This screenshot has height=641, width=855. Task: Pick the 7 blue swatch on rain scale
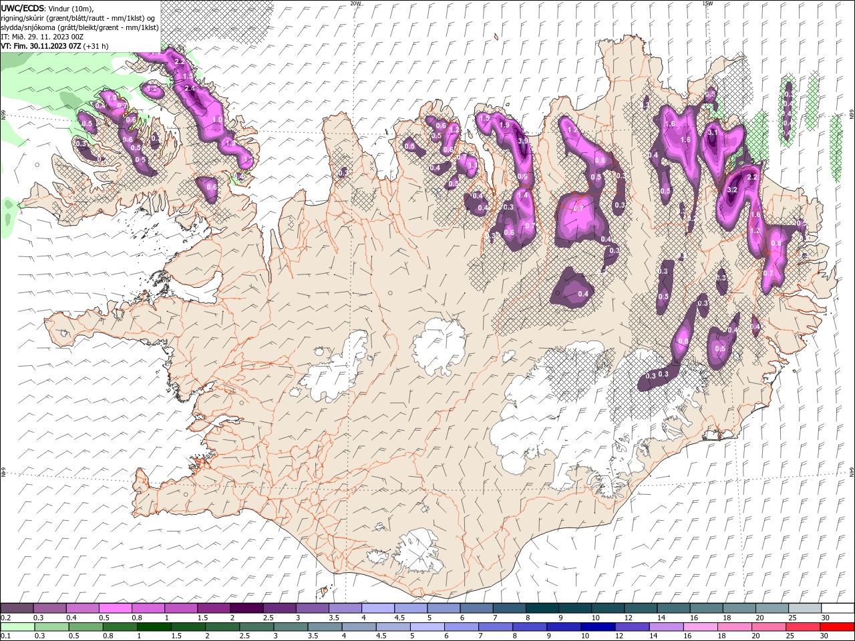[x=494, y=627]
